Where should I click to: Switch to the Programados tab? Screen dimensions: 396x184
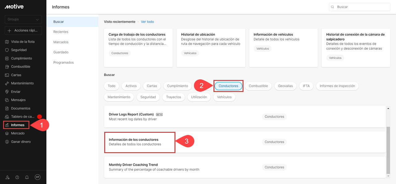coord(63,62)
